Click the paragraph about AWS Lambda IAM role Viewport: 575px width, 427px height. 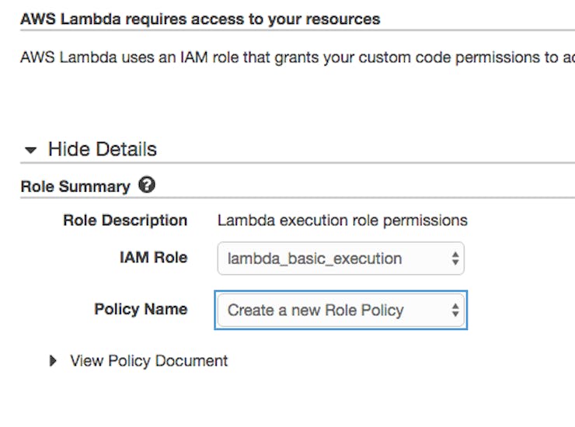click(298, 57)
